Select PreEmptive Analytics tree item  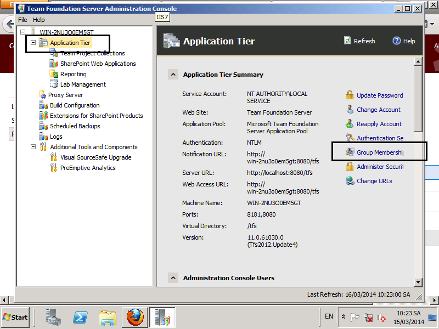tap(88, 168)
